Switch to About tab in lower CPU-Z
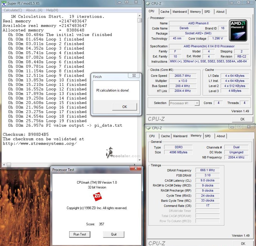256x246 pixels. point(221,136)
